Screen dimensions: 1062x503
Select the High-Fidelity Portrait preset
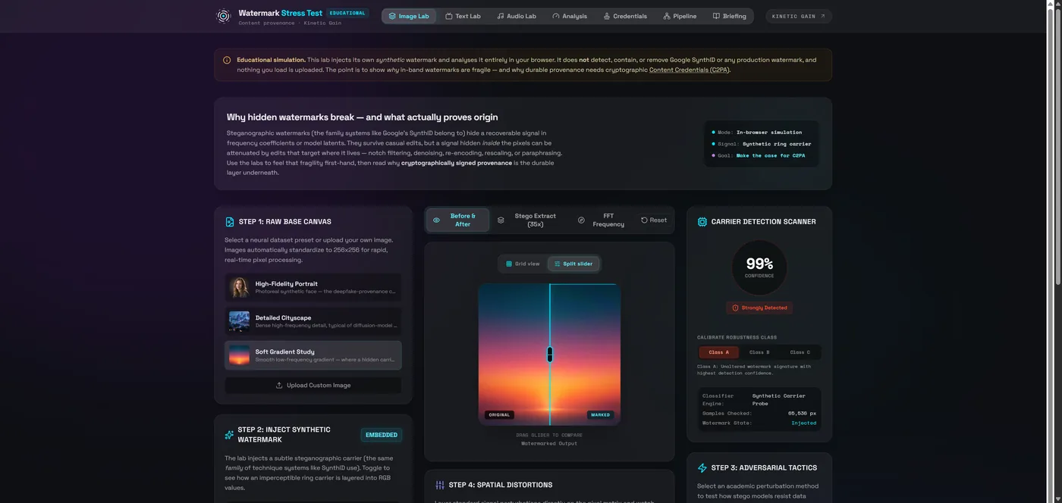[x=313, y=287]
